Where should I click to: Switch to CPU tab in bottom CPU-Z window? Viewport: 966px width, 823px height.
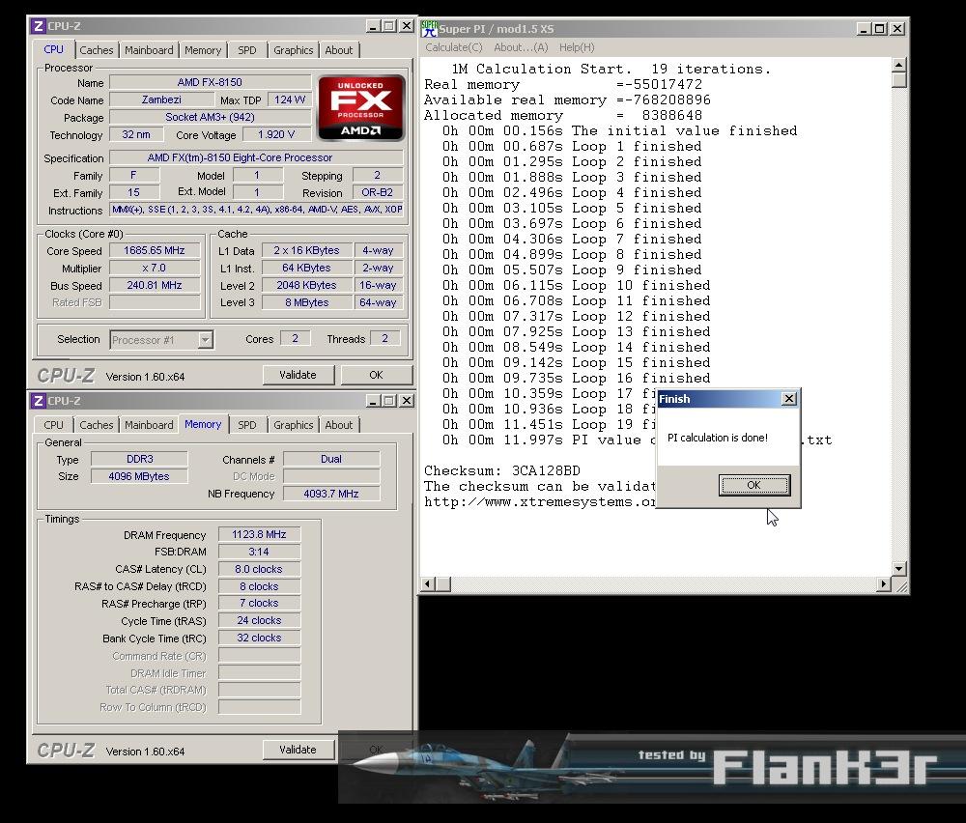pyautogui.click(x=53, y=424)
